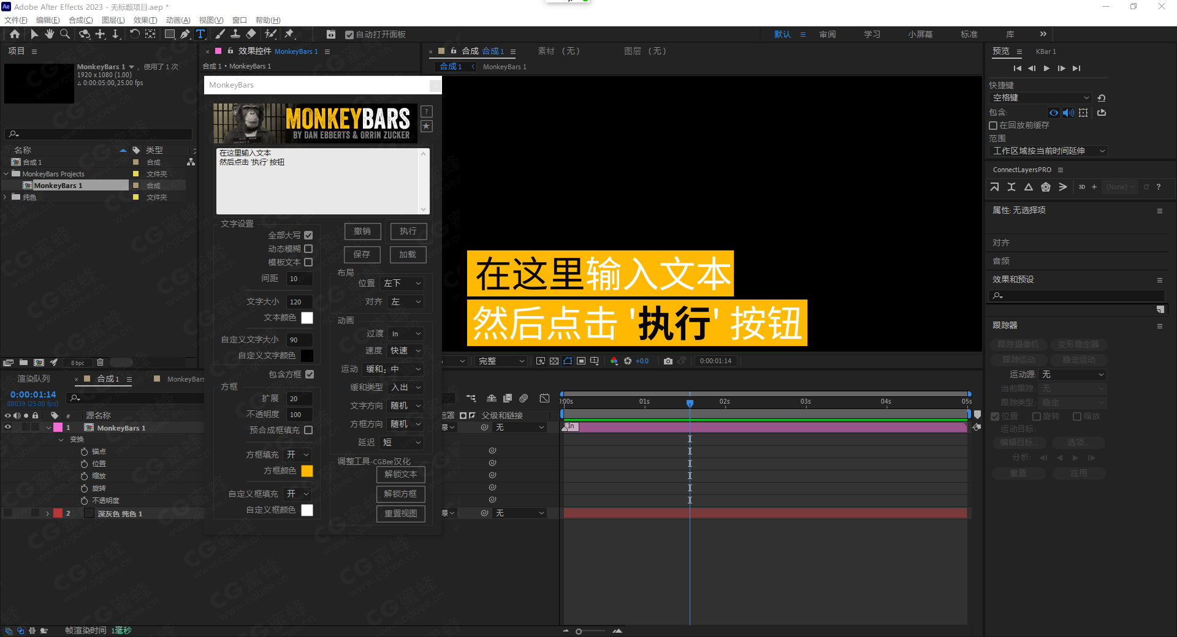Screen dimensions: 1177x637
Task: Select the Rectangle shape tool
Action: point(170,34)
